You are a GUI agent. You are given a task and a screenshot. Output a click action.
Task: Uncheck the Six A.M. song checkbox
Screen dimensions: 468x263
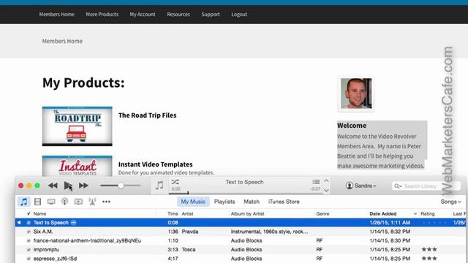click(x=29, y=232)
